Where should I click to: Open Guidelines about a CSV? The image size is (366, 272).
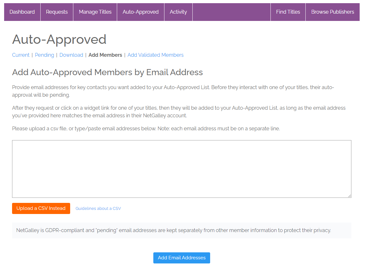(x=98, y=208)
